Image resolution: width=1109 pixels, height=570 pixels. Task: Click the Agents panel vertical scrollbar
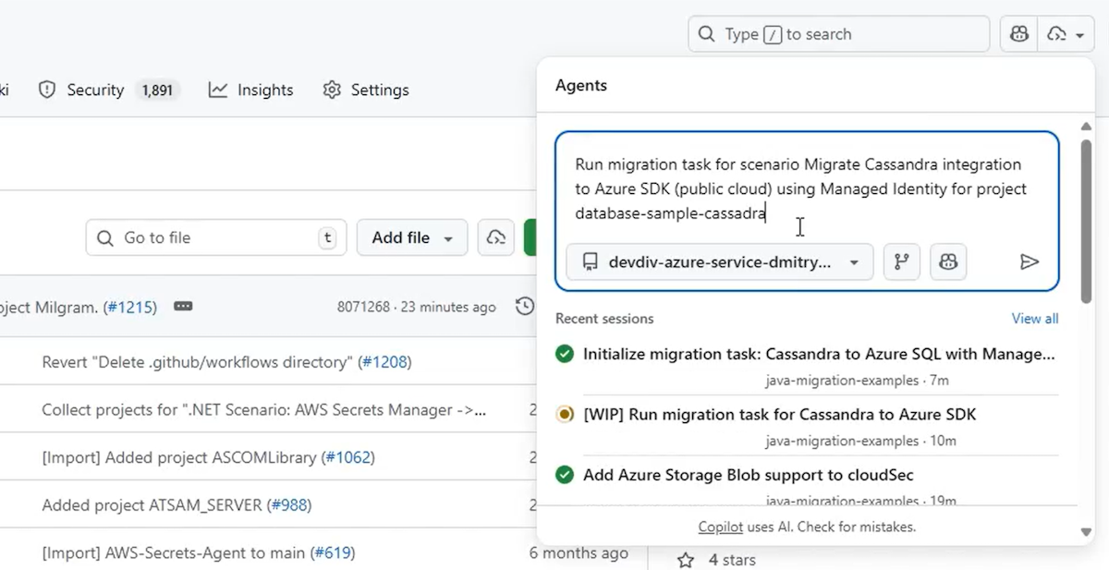(x=1086, y=222)
